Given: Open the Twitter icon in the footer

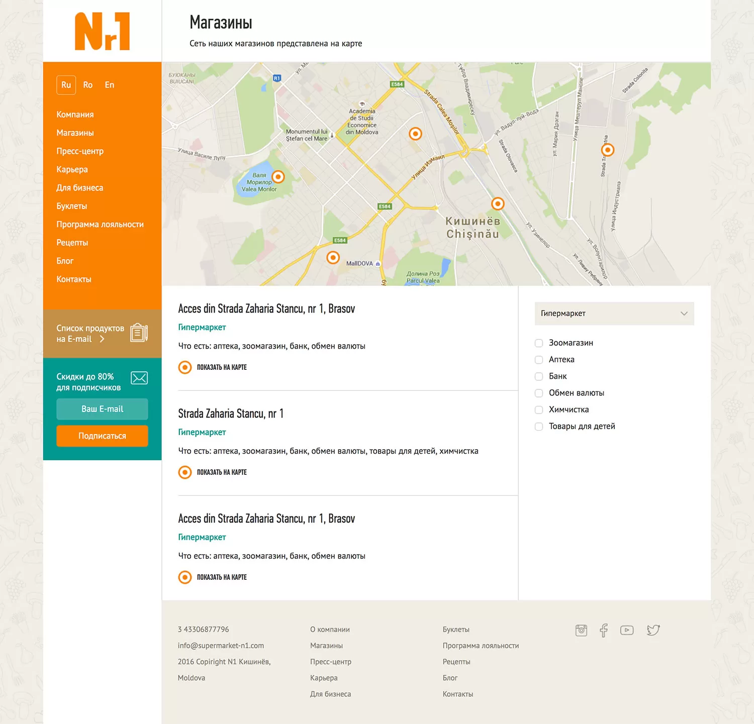Looking at the screenshot, I should click(x=653, y=630).
